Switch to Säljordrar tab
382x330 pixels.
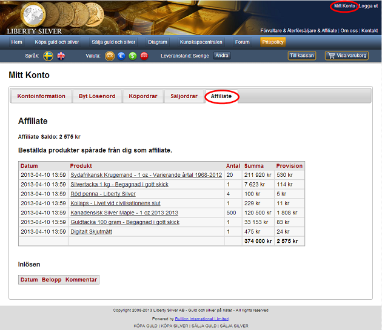184,96
